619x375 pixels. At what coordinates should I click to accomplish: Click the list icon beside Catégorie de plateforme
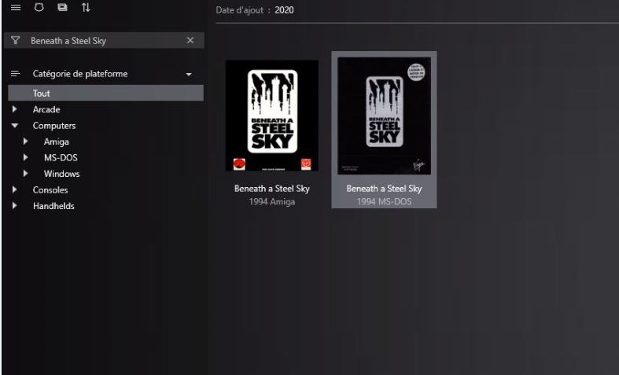point(16,73)
